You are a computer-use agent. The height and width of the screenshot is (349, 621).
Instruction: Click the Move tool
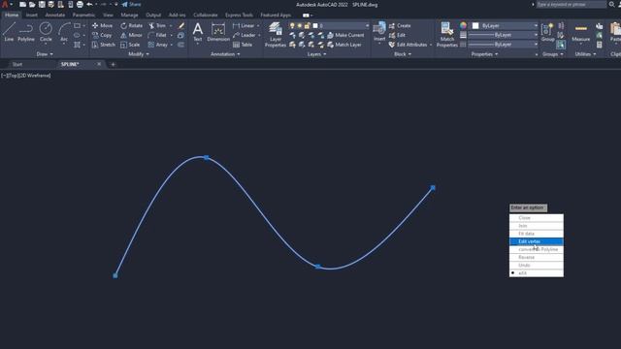102,25
